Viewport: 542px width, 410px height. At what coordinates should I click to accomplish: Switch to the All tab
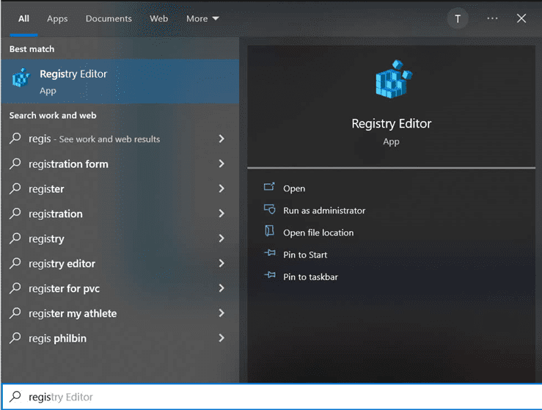click(x=23, y=18)
